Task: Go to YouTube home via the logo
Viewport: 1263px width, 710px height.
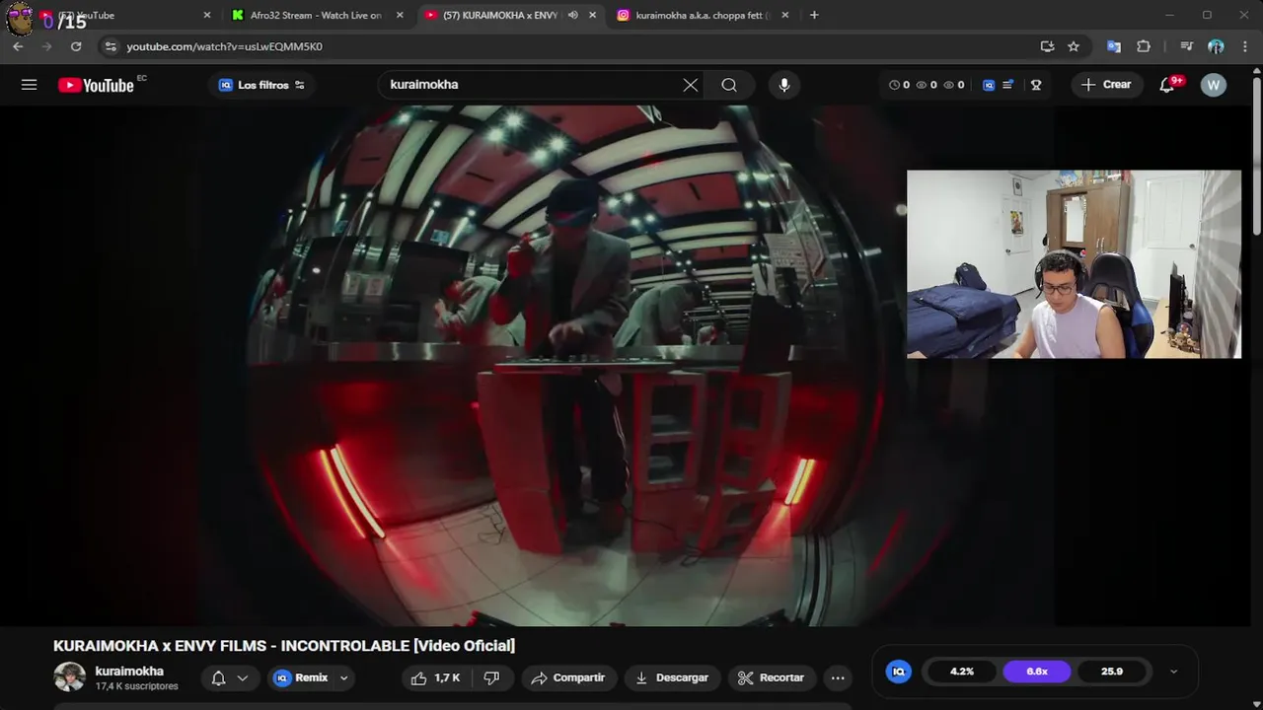Action: tap(96, 85)
